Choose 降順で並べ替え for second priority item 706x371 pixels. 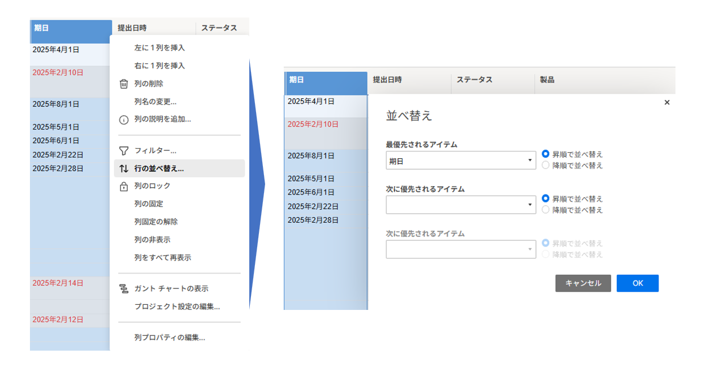pos(545,210)
